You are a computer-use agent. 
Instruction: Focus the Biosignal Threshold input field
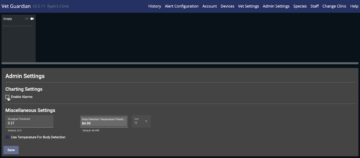29,121
